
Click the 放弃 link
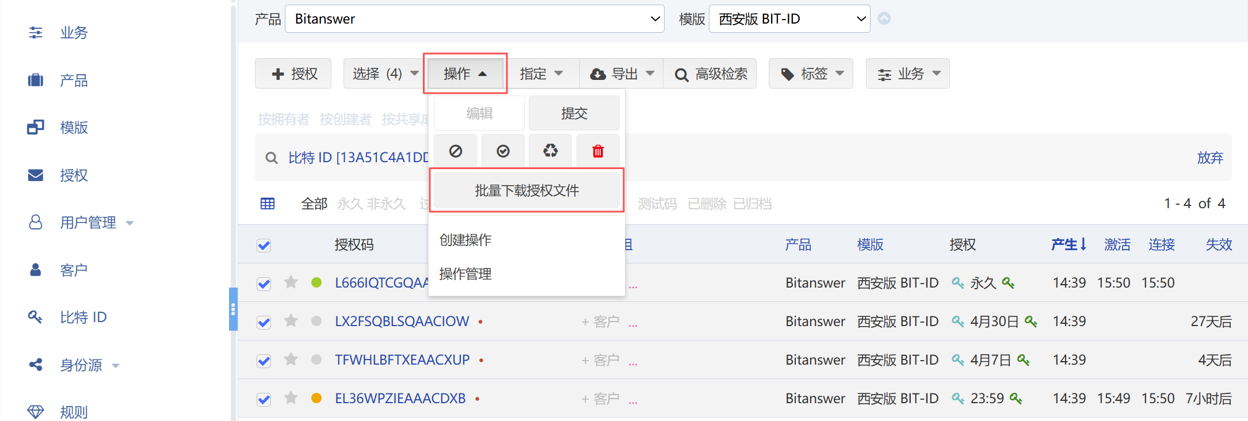[1210, 158]
